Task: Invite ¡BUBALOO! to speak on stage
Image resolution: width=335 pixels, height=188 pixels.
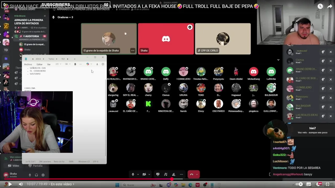Action: tap(323, 52)
